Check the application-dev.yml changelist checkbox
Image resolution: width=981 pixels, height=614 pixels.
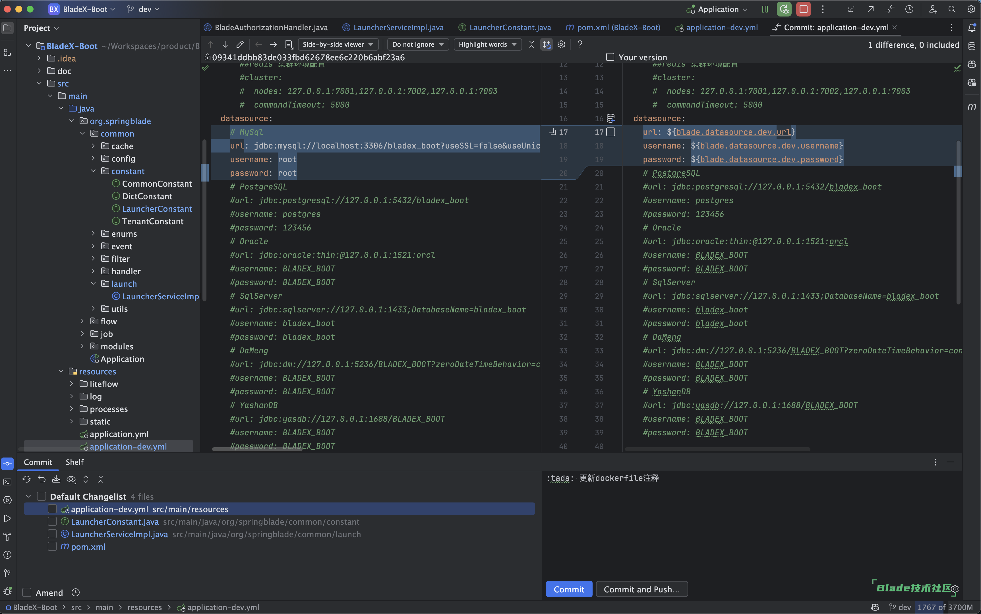[x=52, y=509]
